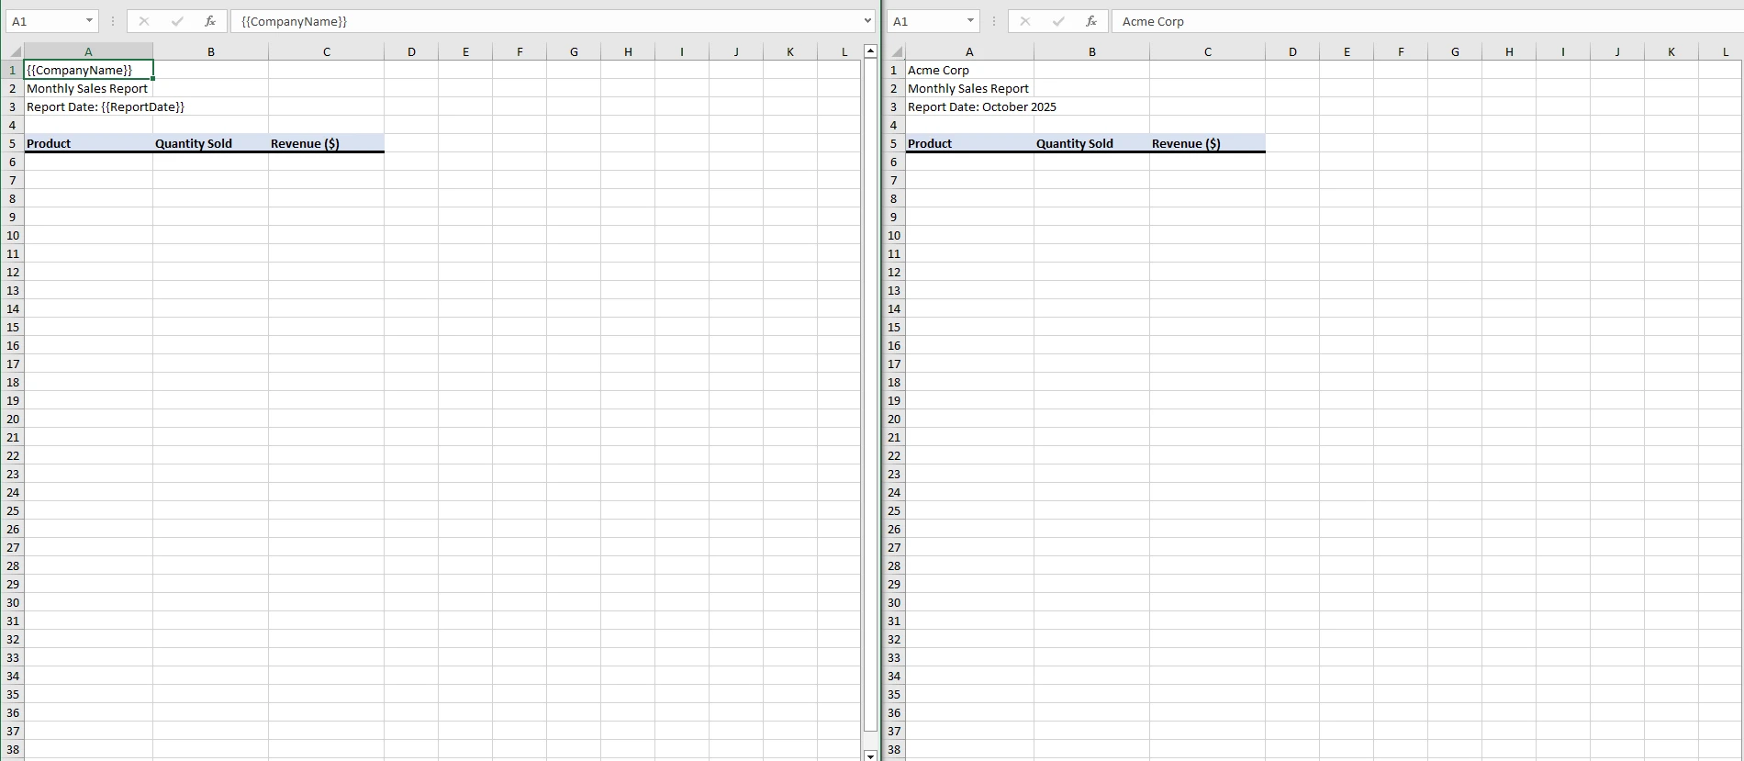Expand the left formula bar with the chevron
Viewport: 1744px width, 761px height.
(x=867, y=21)
